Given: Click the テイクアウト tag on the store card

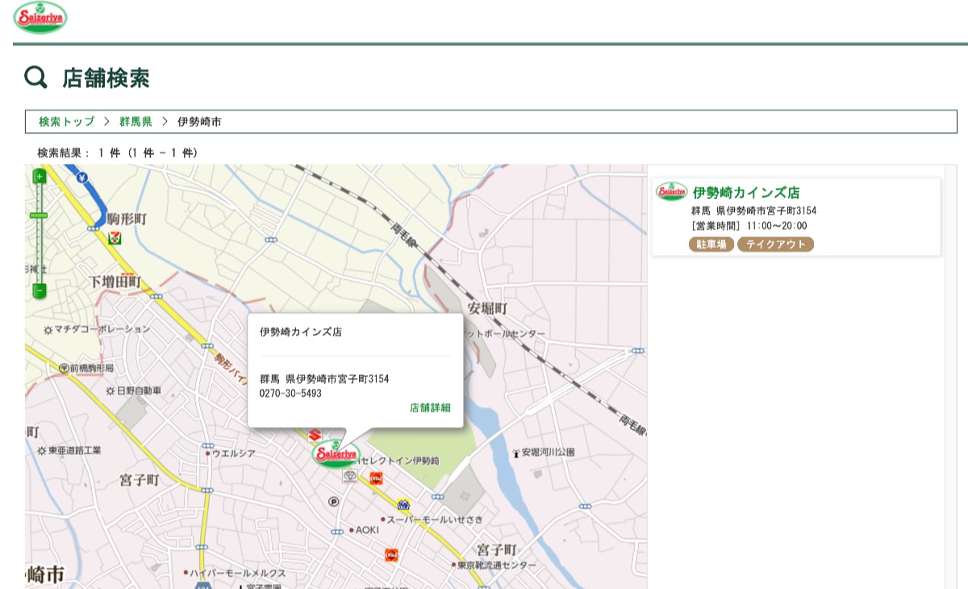Looking at the screenshot, I should [775, 244].
